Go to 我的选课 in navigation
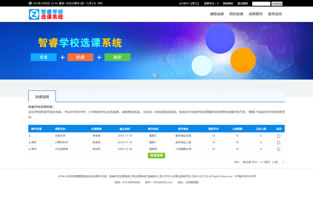The image size is (313, 199). click(x=236, y=14)
